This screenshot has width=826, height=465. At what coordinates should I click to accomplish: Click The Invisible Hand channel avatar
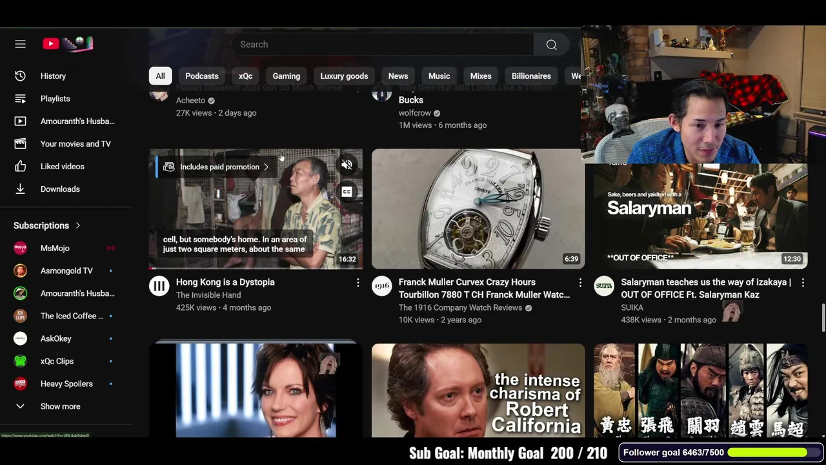[159, 286]
